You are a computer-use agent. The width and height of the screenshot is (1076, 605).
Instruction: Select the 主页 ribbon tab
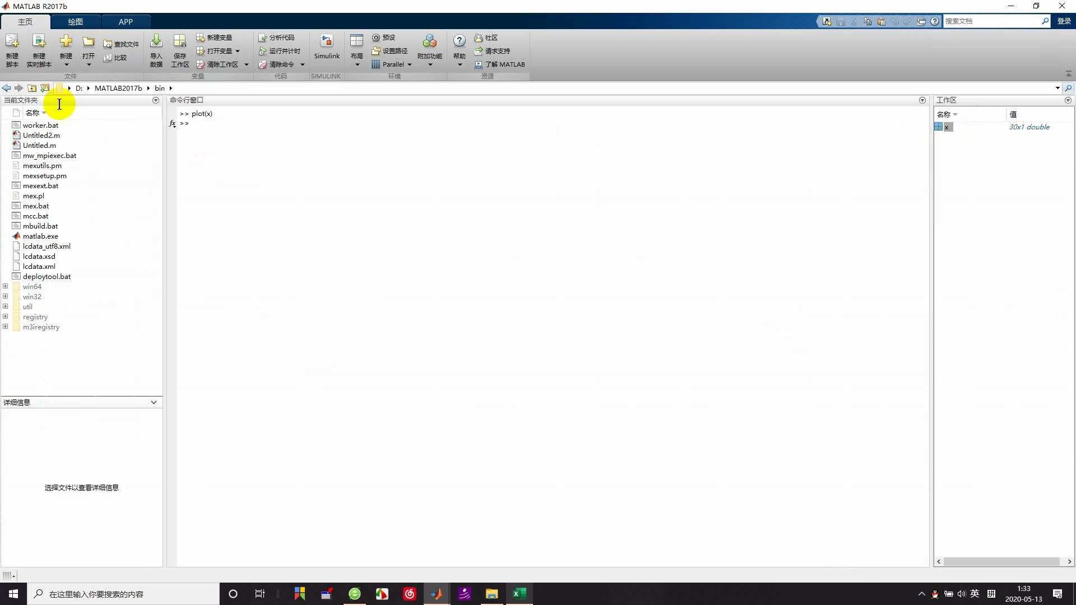coord(25,21)
